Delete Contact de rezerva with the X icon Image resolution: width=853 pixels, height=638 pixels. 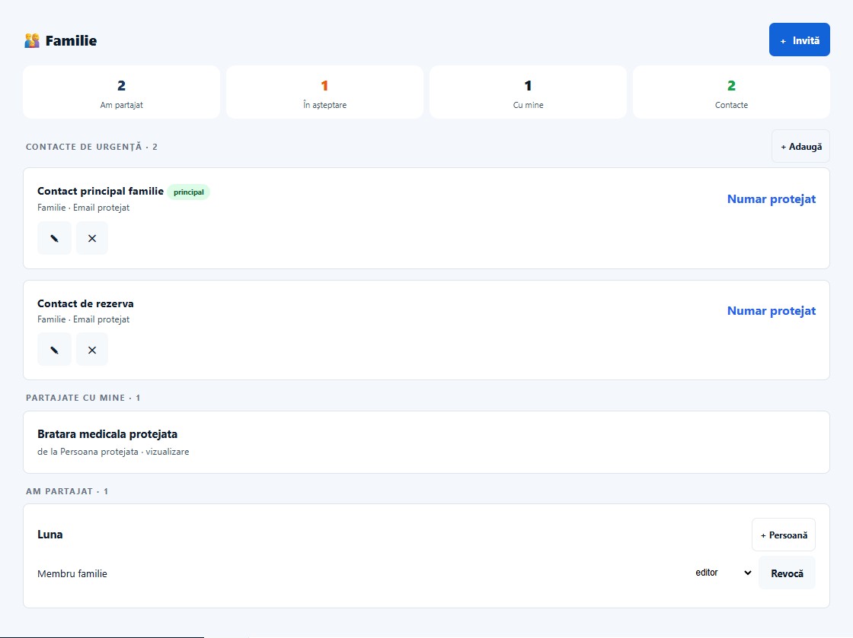92,350
